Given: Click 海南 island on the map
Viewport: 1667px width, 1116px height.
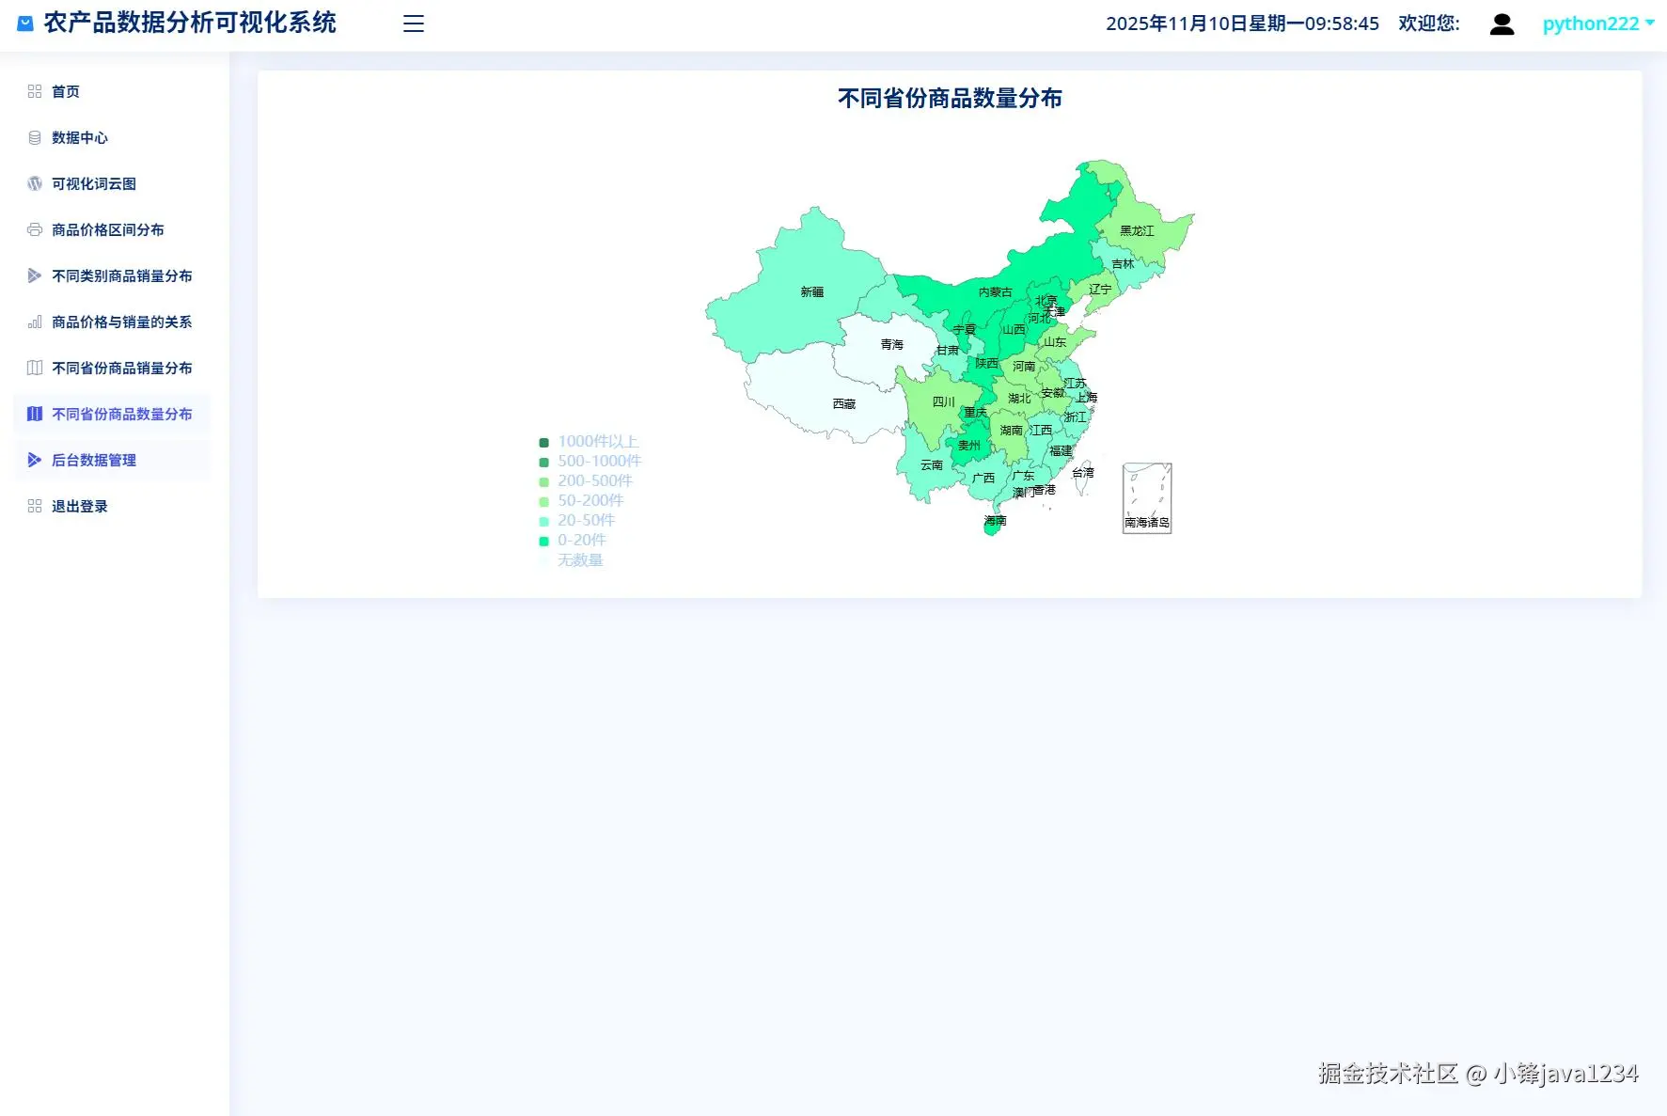Looking at the screenshot, I should click(x=992, y=527).
